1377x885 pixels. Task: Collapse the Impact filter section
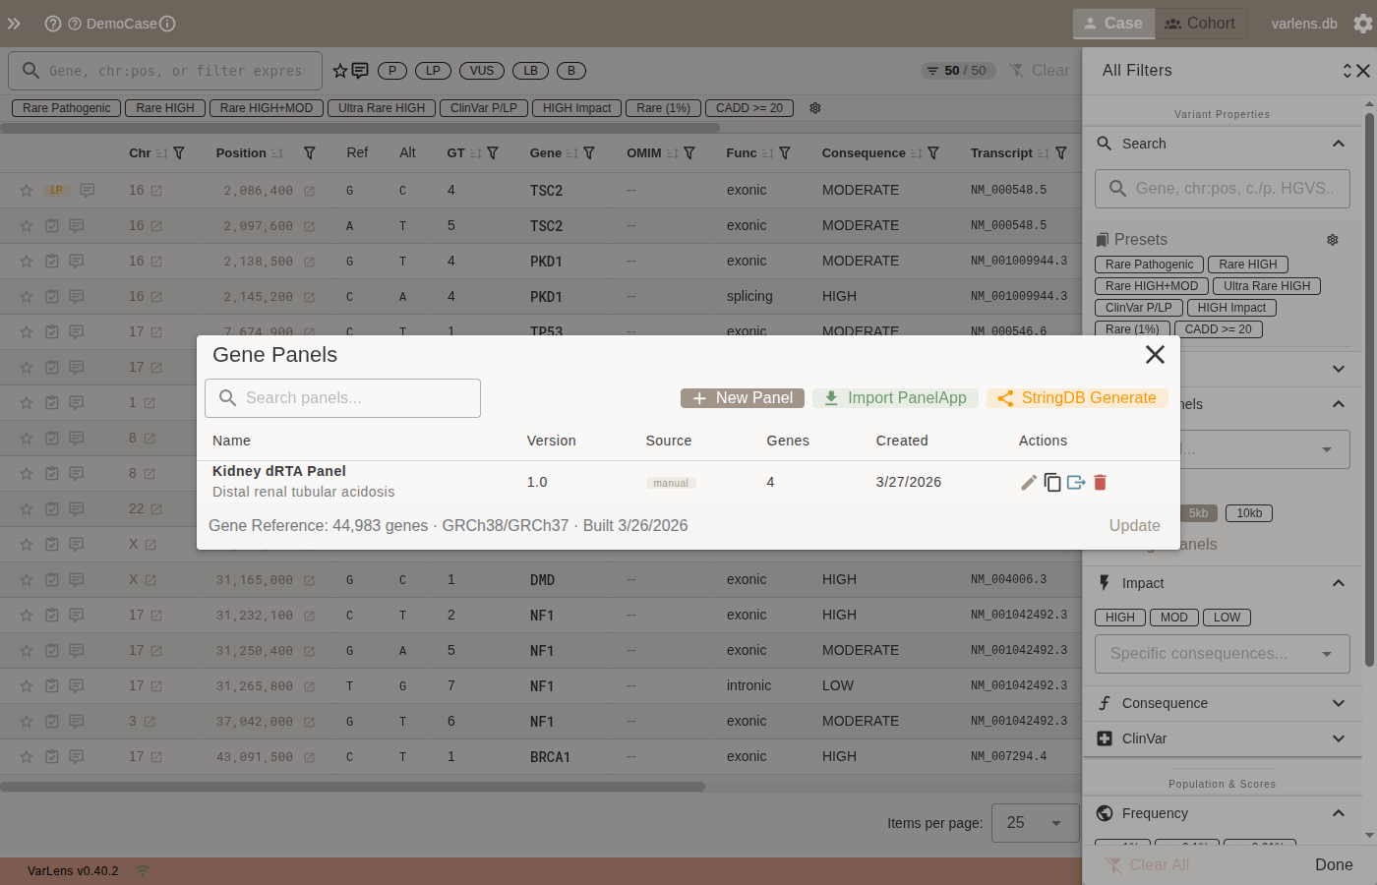pyautogui.click(x=1338, y=583)
